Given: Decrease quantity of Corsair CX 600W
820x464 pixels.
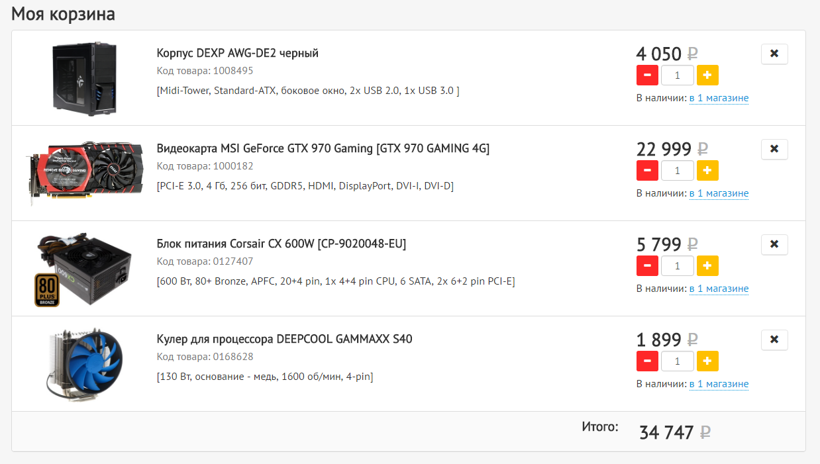Looking at the screenshot, I should 647,266.
